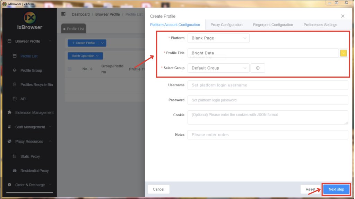
Task: Open Static Proxy in sidebar
Action: [30, 156]
